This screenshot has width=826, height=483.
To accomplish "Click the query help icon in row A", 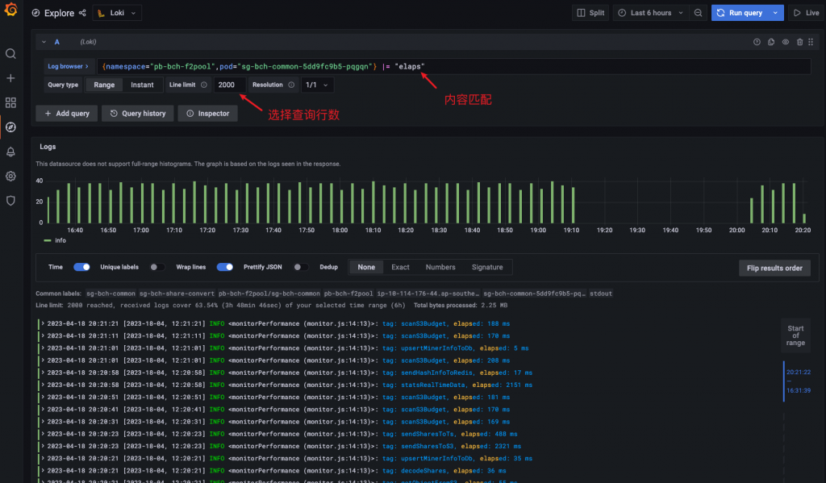I will (x=757, y=42).
